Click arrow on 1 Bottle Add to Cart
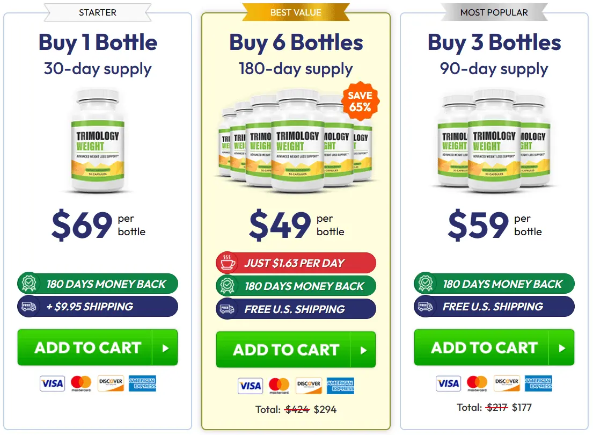The height and width of the screenshot is (435, 593). 165,348
